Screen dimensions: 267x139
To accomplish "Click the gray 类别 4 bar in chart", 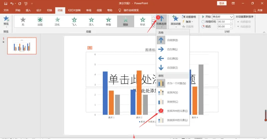I will [201, 90].
